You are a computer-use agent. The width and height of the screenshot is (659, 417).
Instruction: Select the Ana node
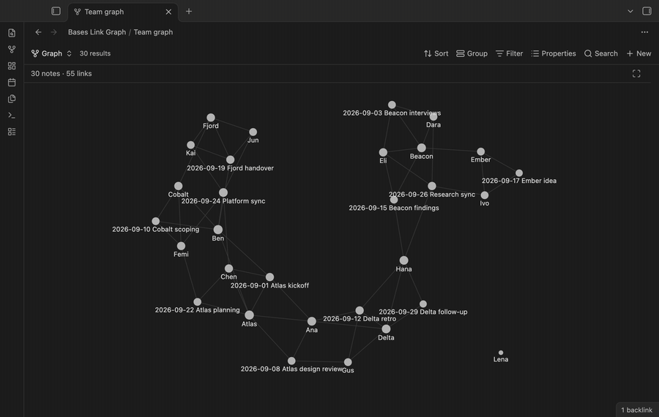point(311,321)
